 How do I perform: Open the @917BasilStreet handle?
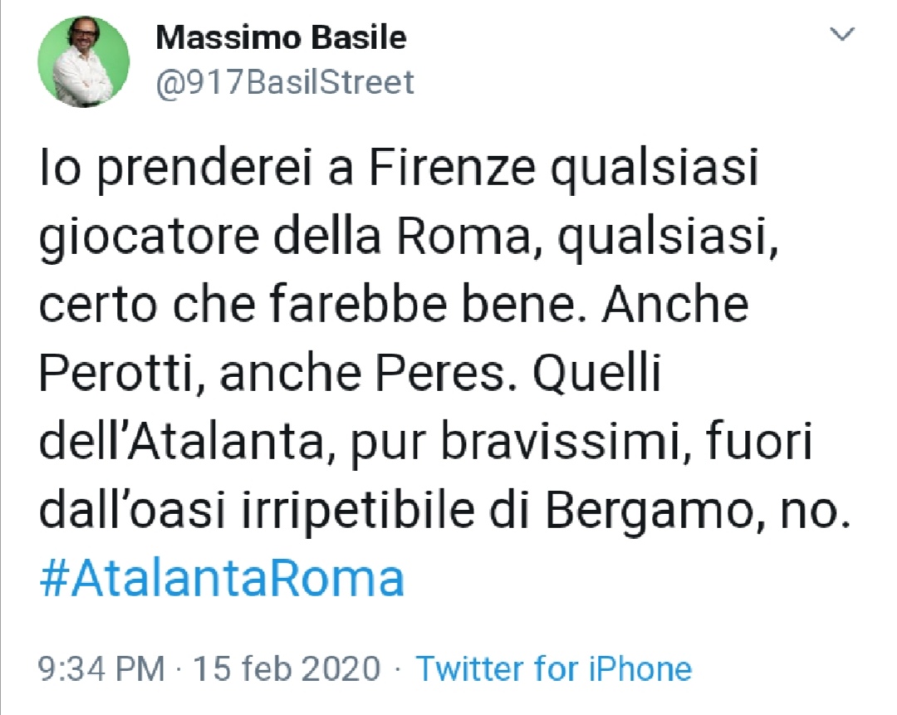point(284,81)
